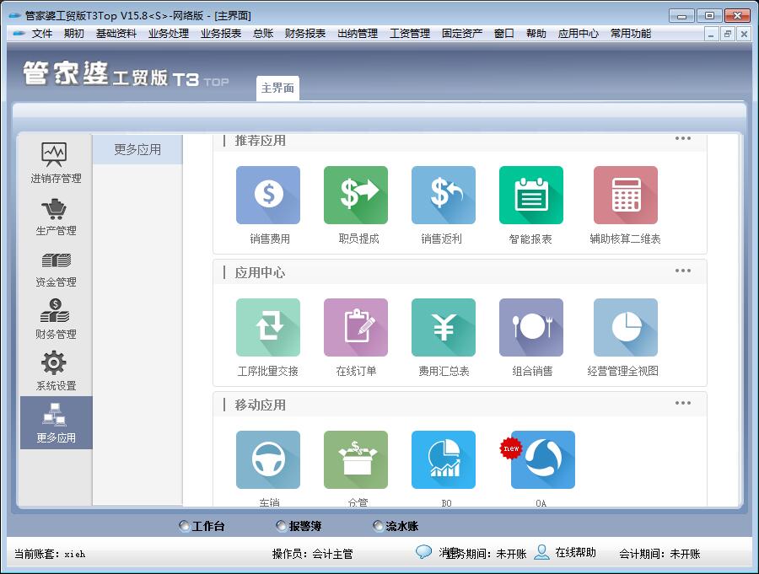Viewport: 759px width, 574px height.
Task: Select 更多应用 item in the list panel
Action: (x=137, y=150)
